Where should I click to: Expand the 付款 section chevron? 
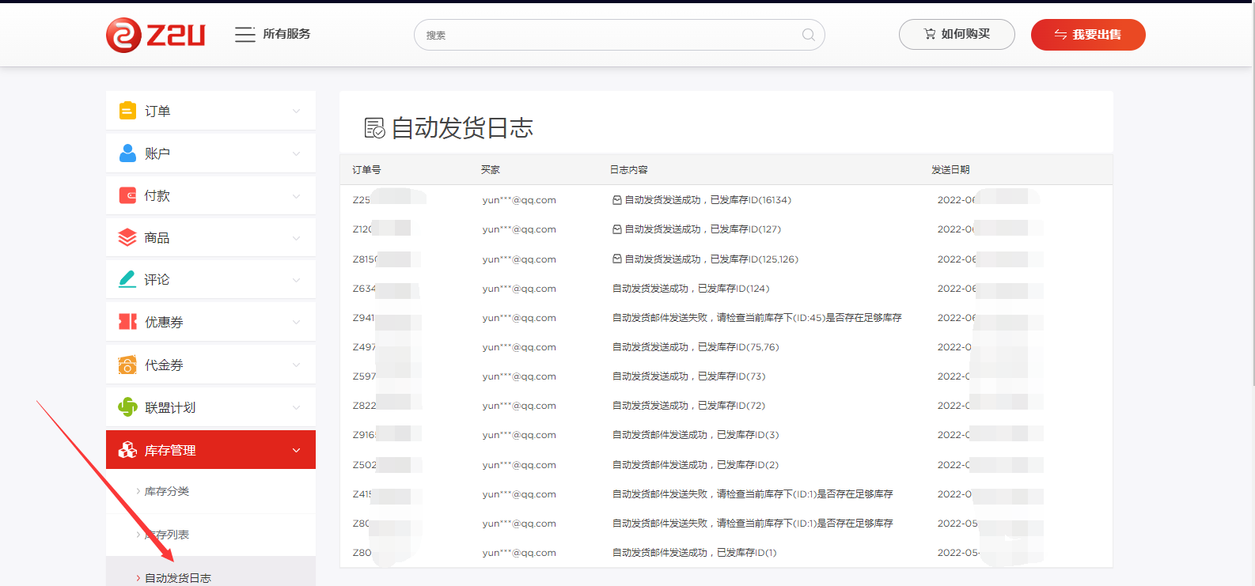tap(296, 195)
